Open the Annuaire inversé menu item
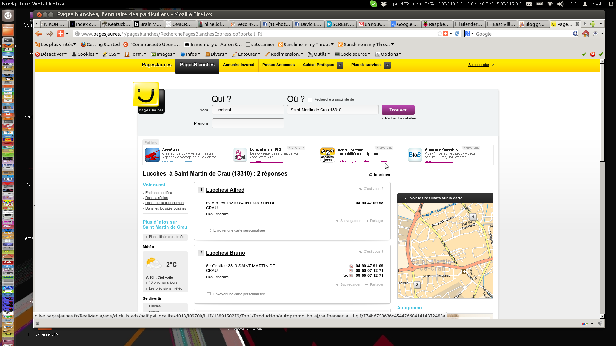Screen dimensions: 616x346 pyautogui.click(x=238, y=65)
